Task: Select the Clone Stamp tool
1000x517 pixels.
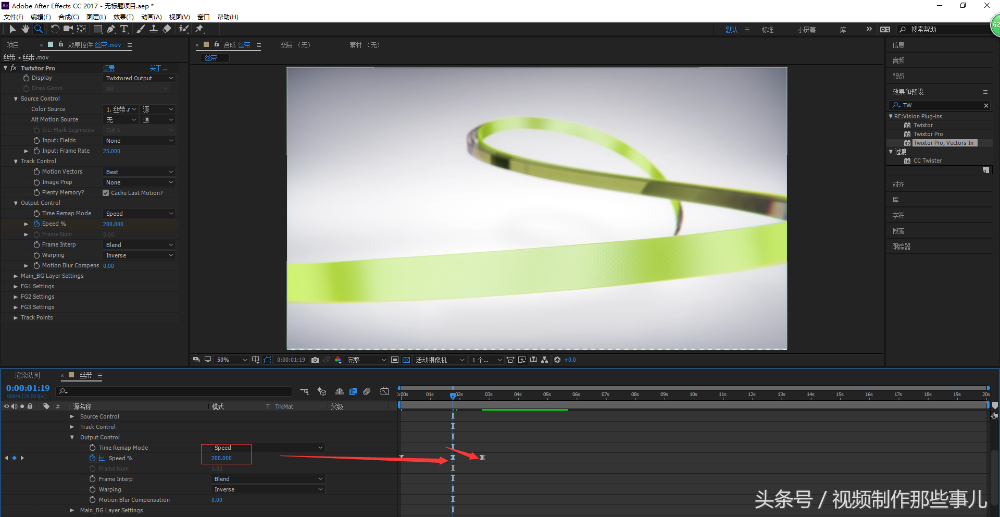Action: tap(154, 29)
